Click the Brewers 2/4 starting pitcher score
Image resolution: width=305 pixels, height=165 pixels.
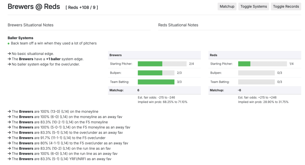(192, 64)
